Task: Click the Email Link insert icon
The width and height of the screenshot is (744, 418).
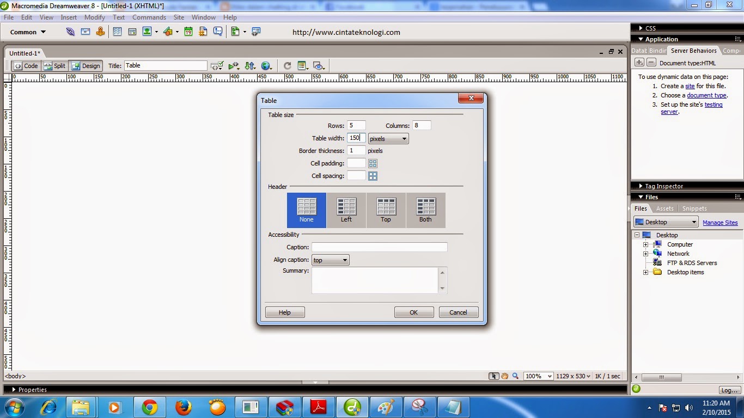Action: (x=86, y=32)
